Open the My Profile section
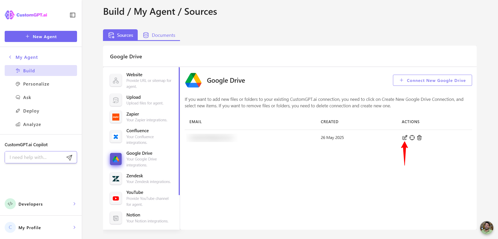Screen dimensions: 498x239 click(x=41, y=227)
